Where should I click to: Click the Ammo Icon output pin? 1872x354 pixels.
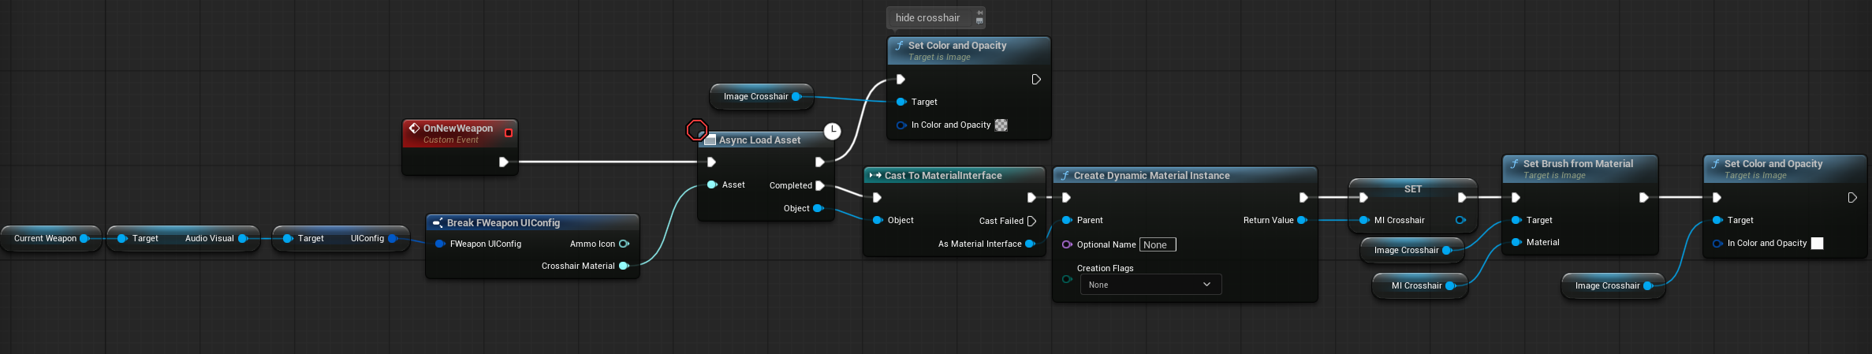[624, 244]
